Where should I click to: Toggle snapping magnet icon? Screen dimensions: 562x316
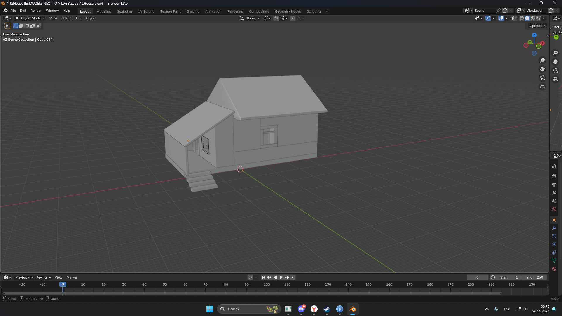point(276,18)
